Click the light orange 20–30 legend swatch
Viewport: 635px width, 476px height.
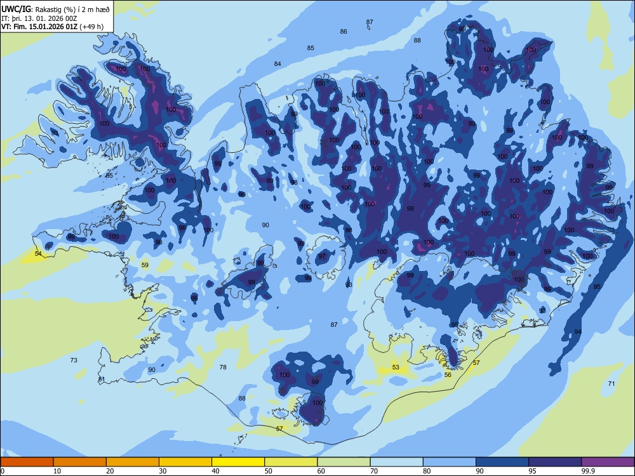[x=133, y=462]
